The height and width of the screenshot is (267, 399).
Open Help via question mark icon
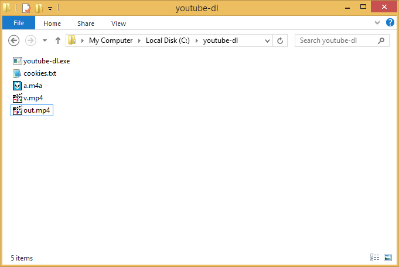click(x=390, y=22)
